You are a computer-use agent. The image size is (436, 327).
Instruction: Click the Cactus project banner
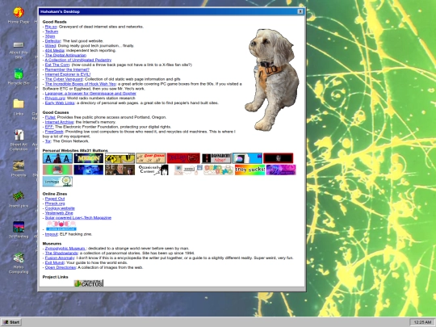point(89,283)
